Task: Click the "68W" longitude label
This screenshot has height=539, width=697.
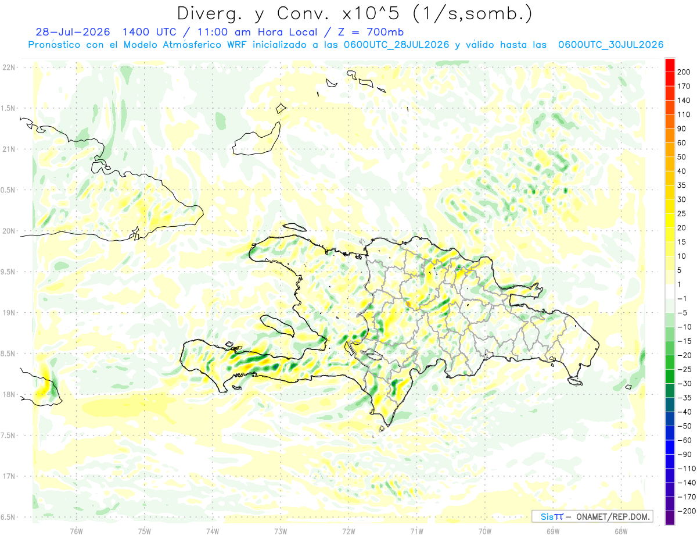Action: click(x=621, y=531)
